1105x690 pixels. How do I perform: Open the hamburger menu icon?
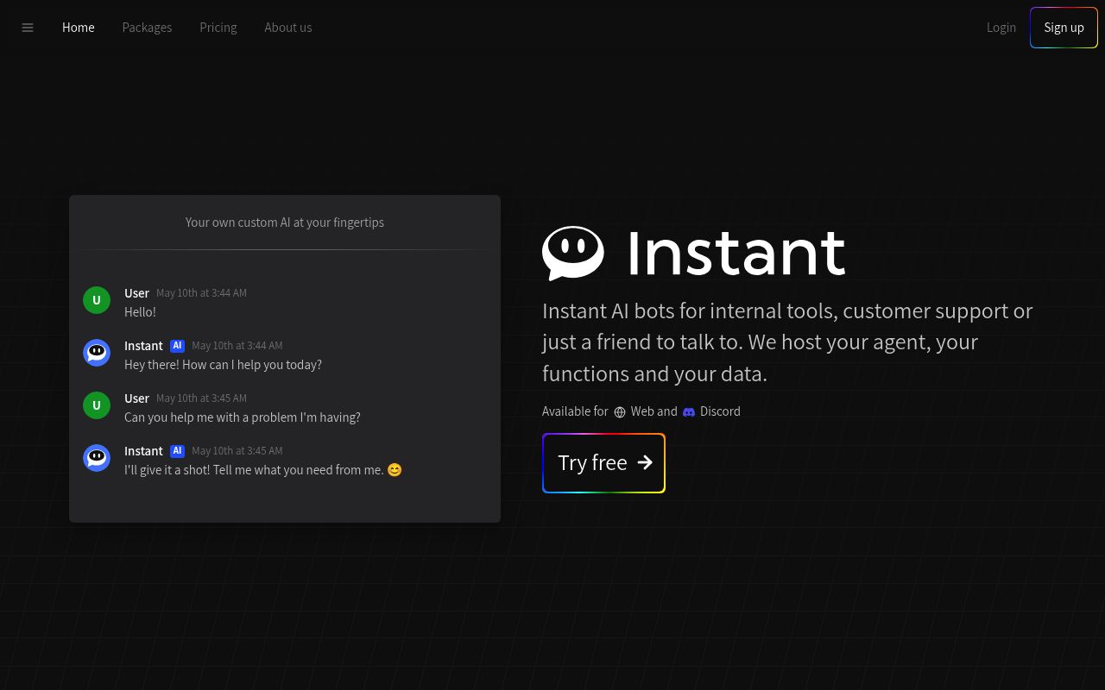pos(28,28)
